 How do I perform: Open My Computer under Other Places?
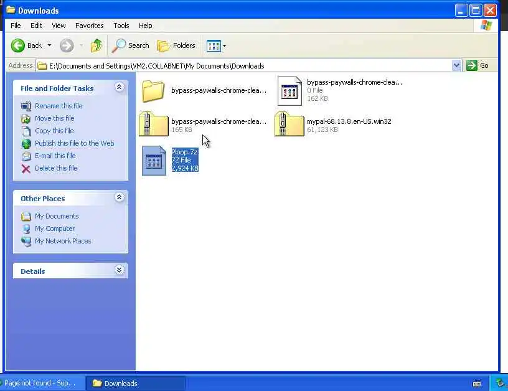pyautogui.click(x=55, y=228)
